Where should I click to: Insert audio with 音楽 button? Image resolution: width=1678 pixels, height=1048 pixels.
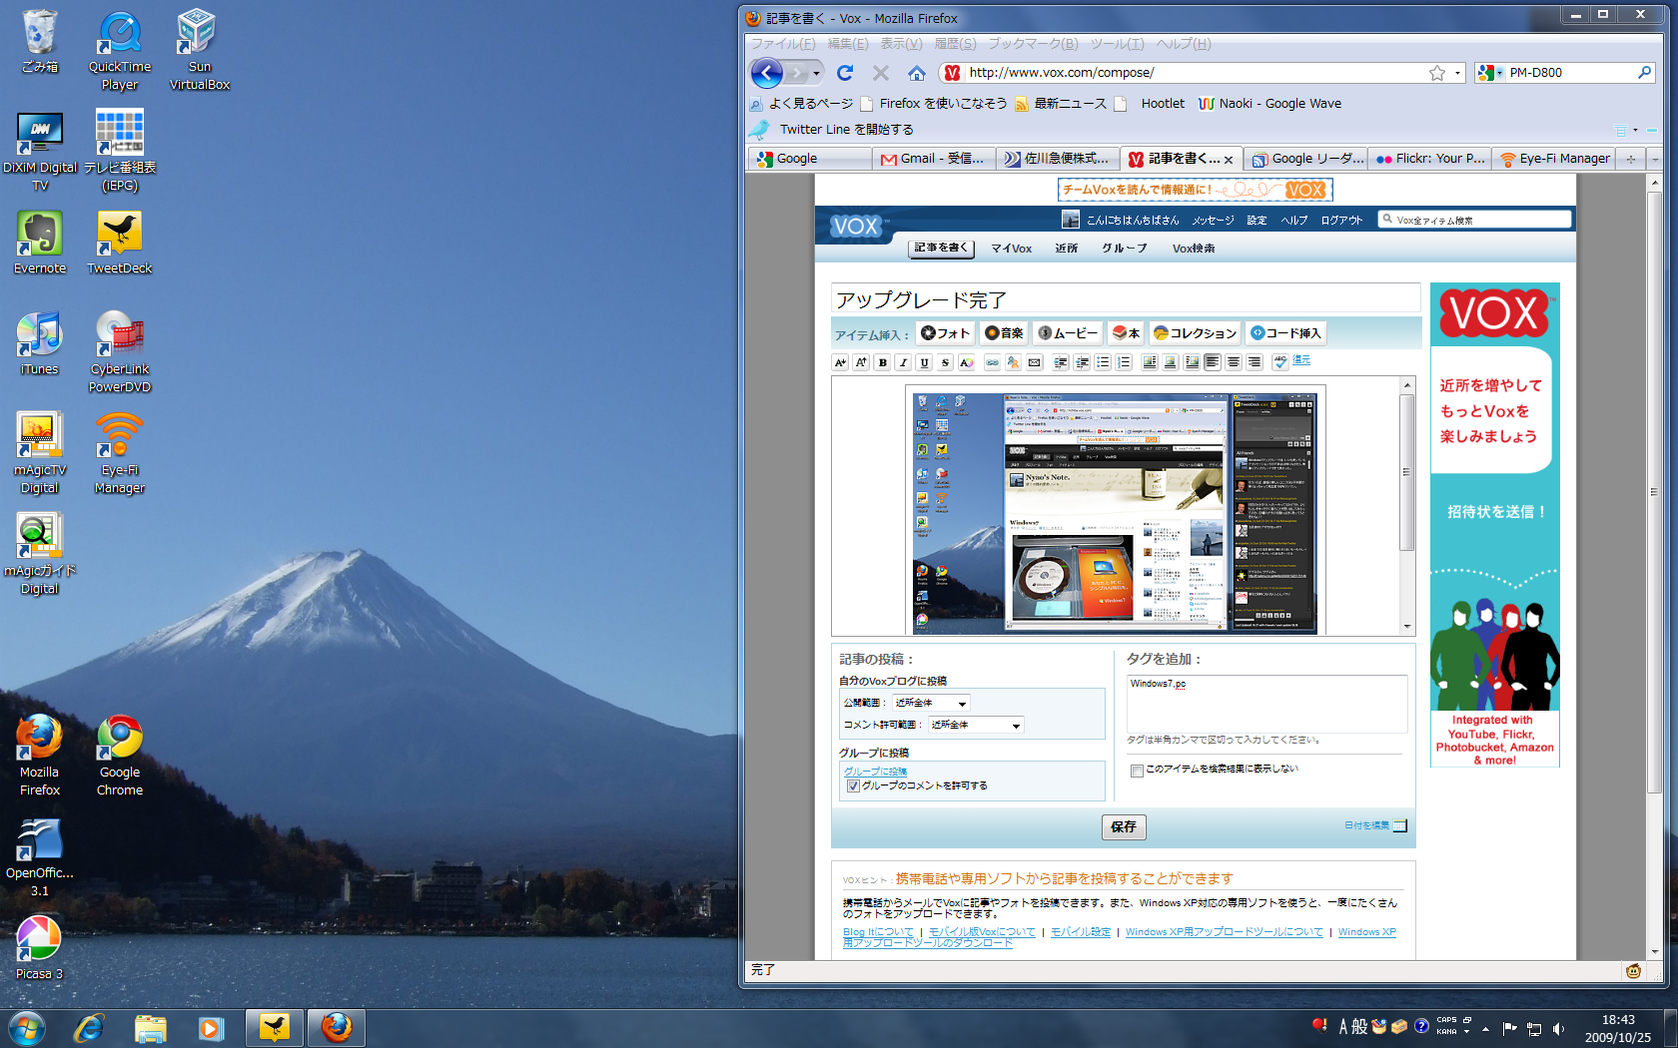click(x=1004, y=333)
